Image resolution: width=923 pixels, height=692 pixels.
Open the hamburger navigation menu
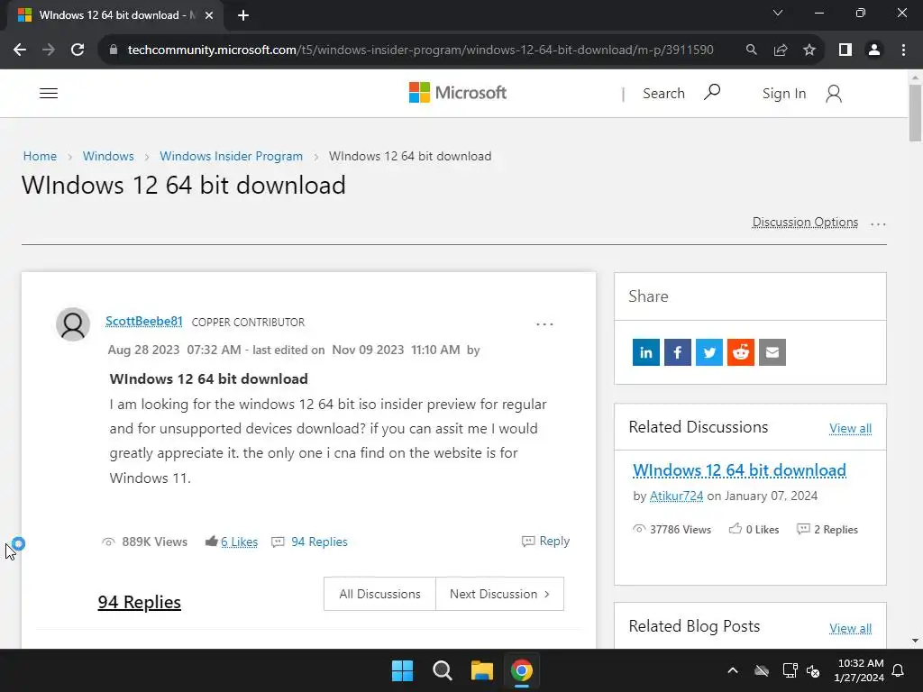(49, 93)
